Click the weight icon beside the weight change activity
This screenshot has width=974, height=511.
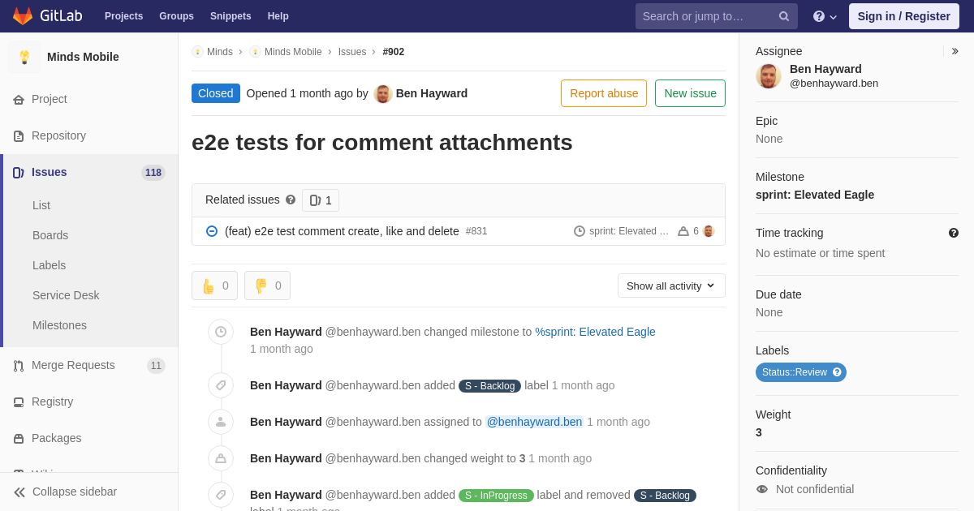coord(221,458)
